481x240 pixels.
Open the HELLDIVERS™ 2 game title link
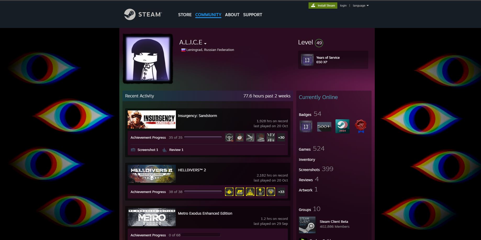tap(192, 170)
